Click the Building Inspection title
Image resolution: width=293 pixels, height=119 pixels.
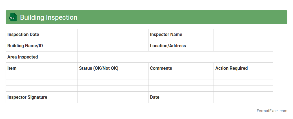coord(48,17)
